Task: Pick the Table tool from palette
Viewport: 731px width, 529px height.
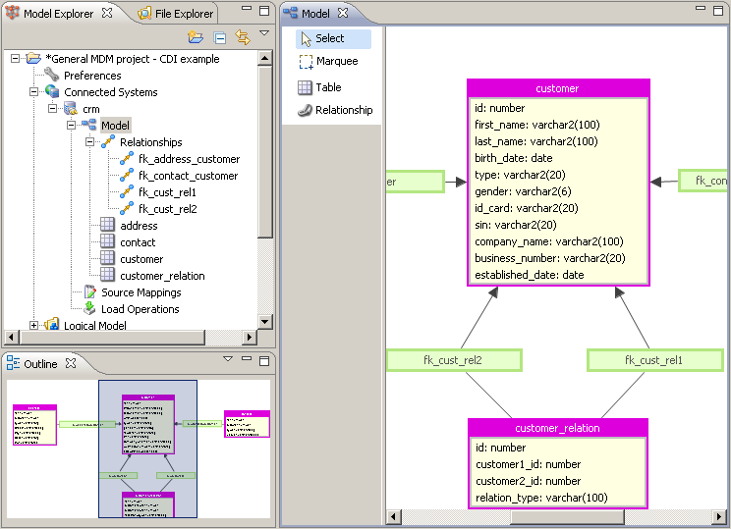Action: [320, 87]
